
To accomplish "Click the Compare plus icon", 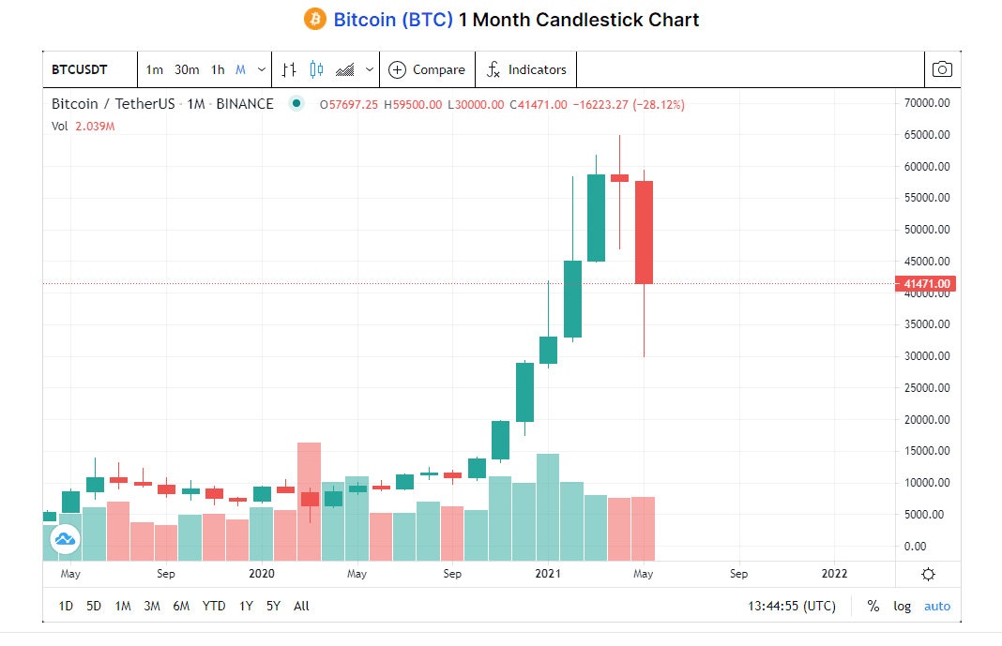I will (395, 69).
